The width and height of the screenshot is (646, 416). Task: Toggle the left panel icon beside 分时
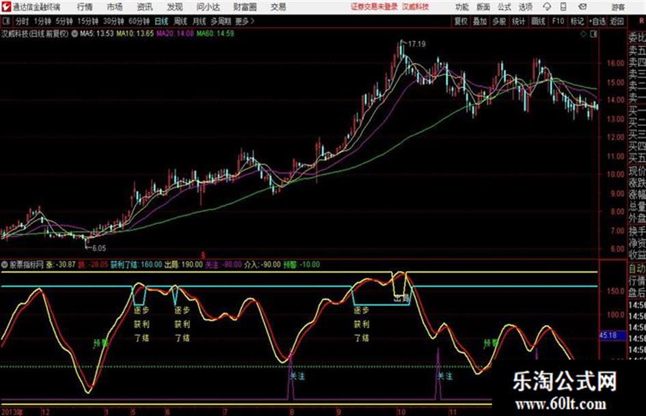5,21
